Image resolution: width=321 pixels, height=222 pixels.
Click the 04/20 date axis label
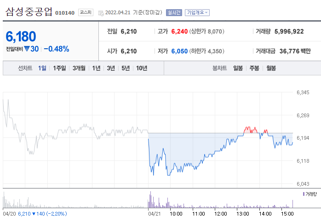point(9,214)
